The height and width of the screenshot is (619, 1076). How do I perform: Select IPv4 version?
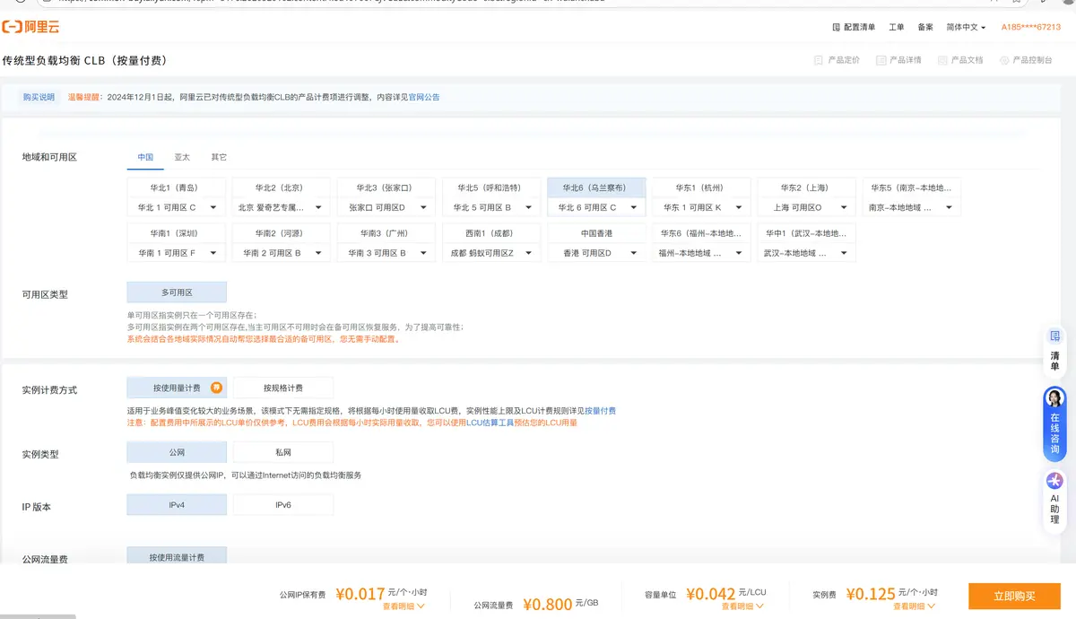tap(177, 505)
